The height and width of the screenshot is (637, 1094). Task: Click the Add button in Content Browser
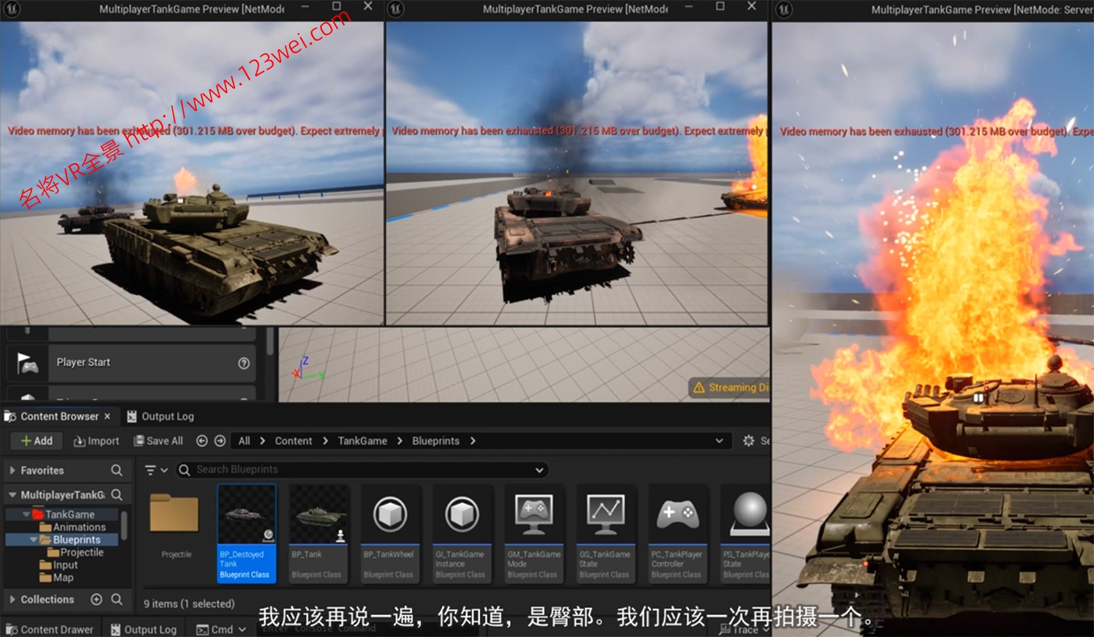(x=36, y=440)
